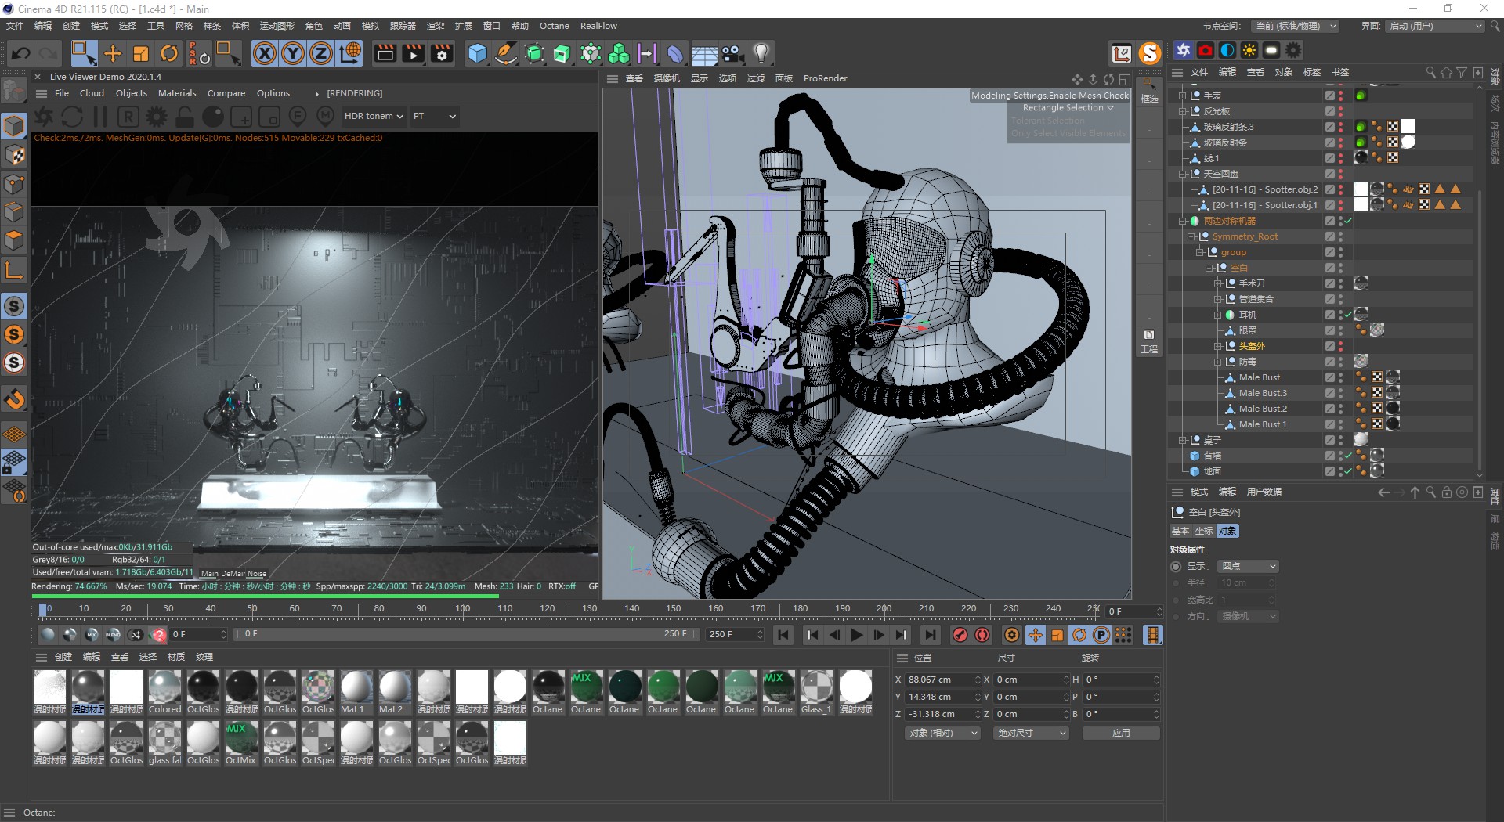Screen dimensions: 1504x822
Task: Toggle the Octane viewport lock icon
Action: tap(185, 117)
